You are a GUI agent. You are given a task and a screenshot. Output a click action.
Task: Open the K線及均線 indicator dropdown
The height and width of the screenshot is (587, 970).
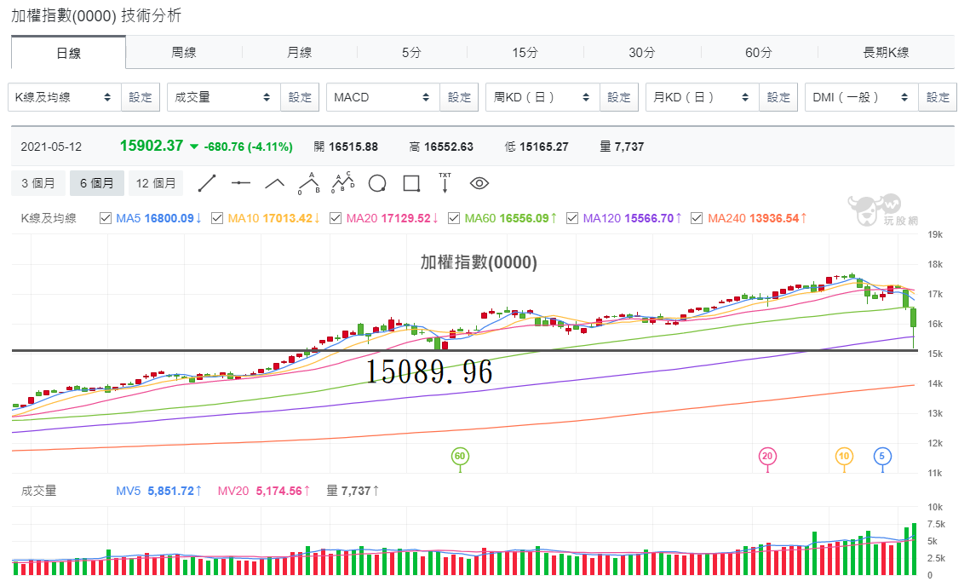coord(65,97)
